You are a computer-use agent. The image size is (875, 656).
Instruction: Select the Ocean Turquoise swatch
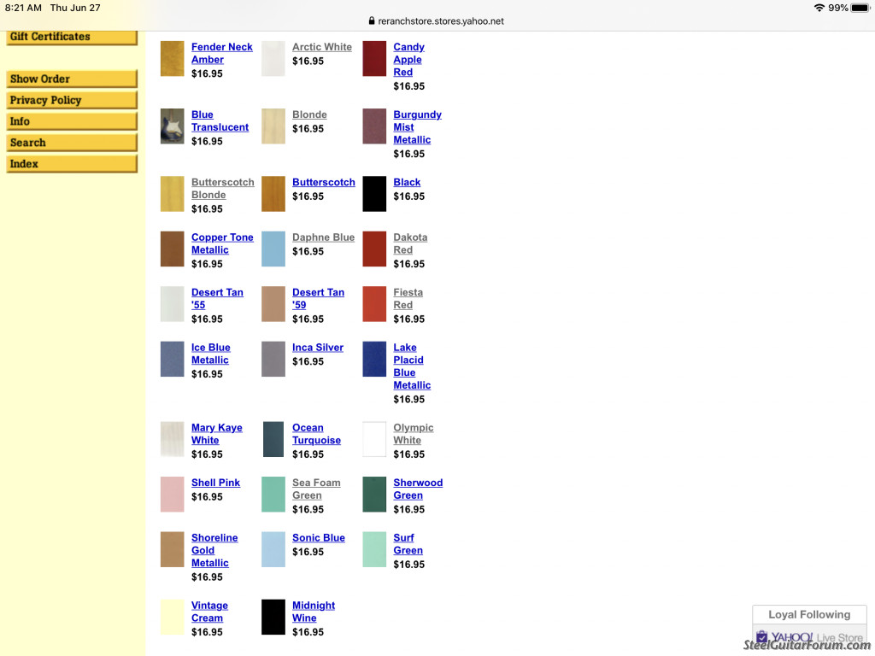(x=273, y=439)
